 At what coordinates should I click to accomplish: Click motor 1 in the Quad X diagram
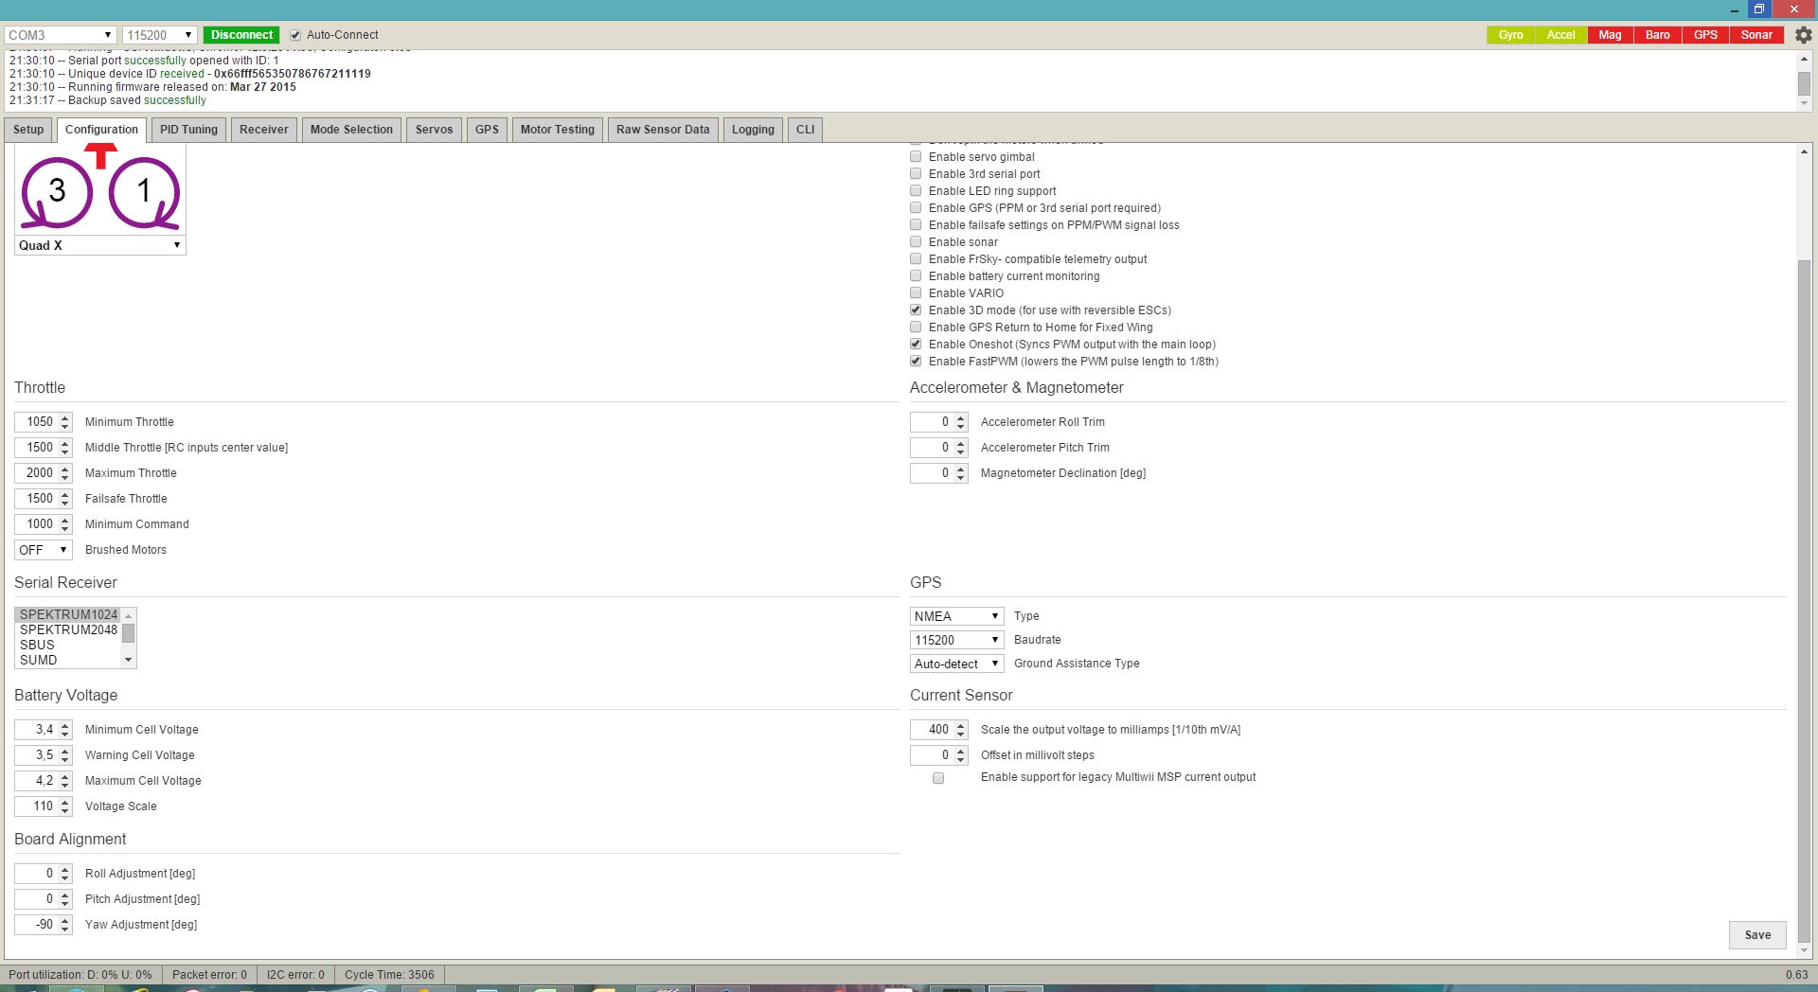(x=144, y=192)
